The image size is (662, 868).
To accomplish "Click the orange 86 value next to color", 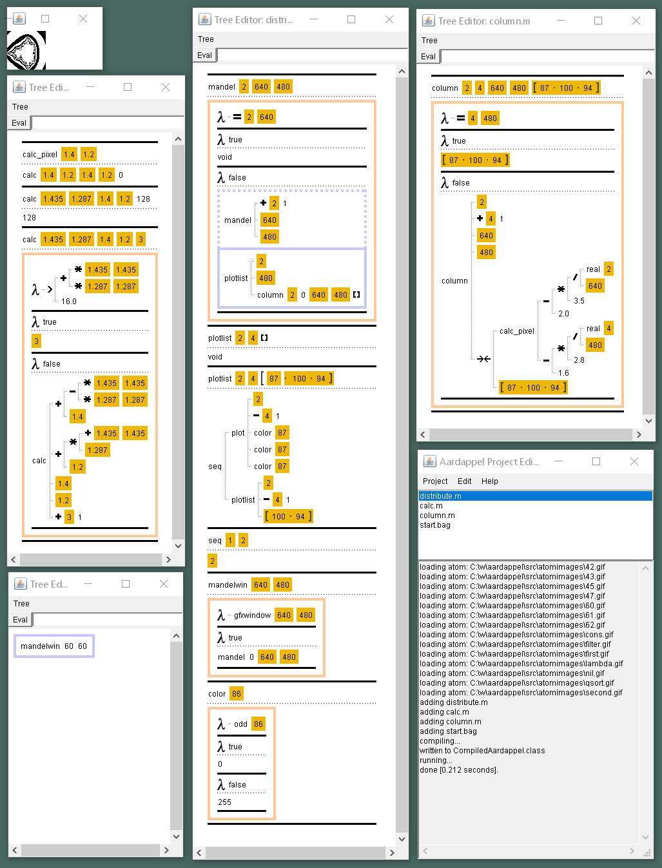I will click(x=237, y=694).
